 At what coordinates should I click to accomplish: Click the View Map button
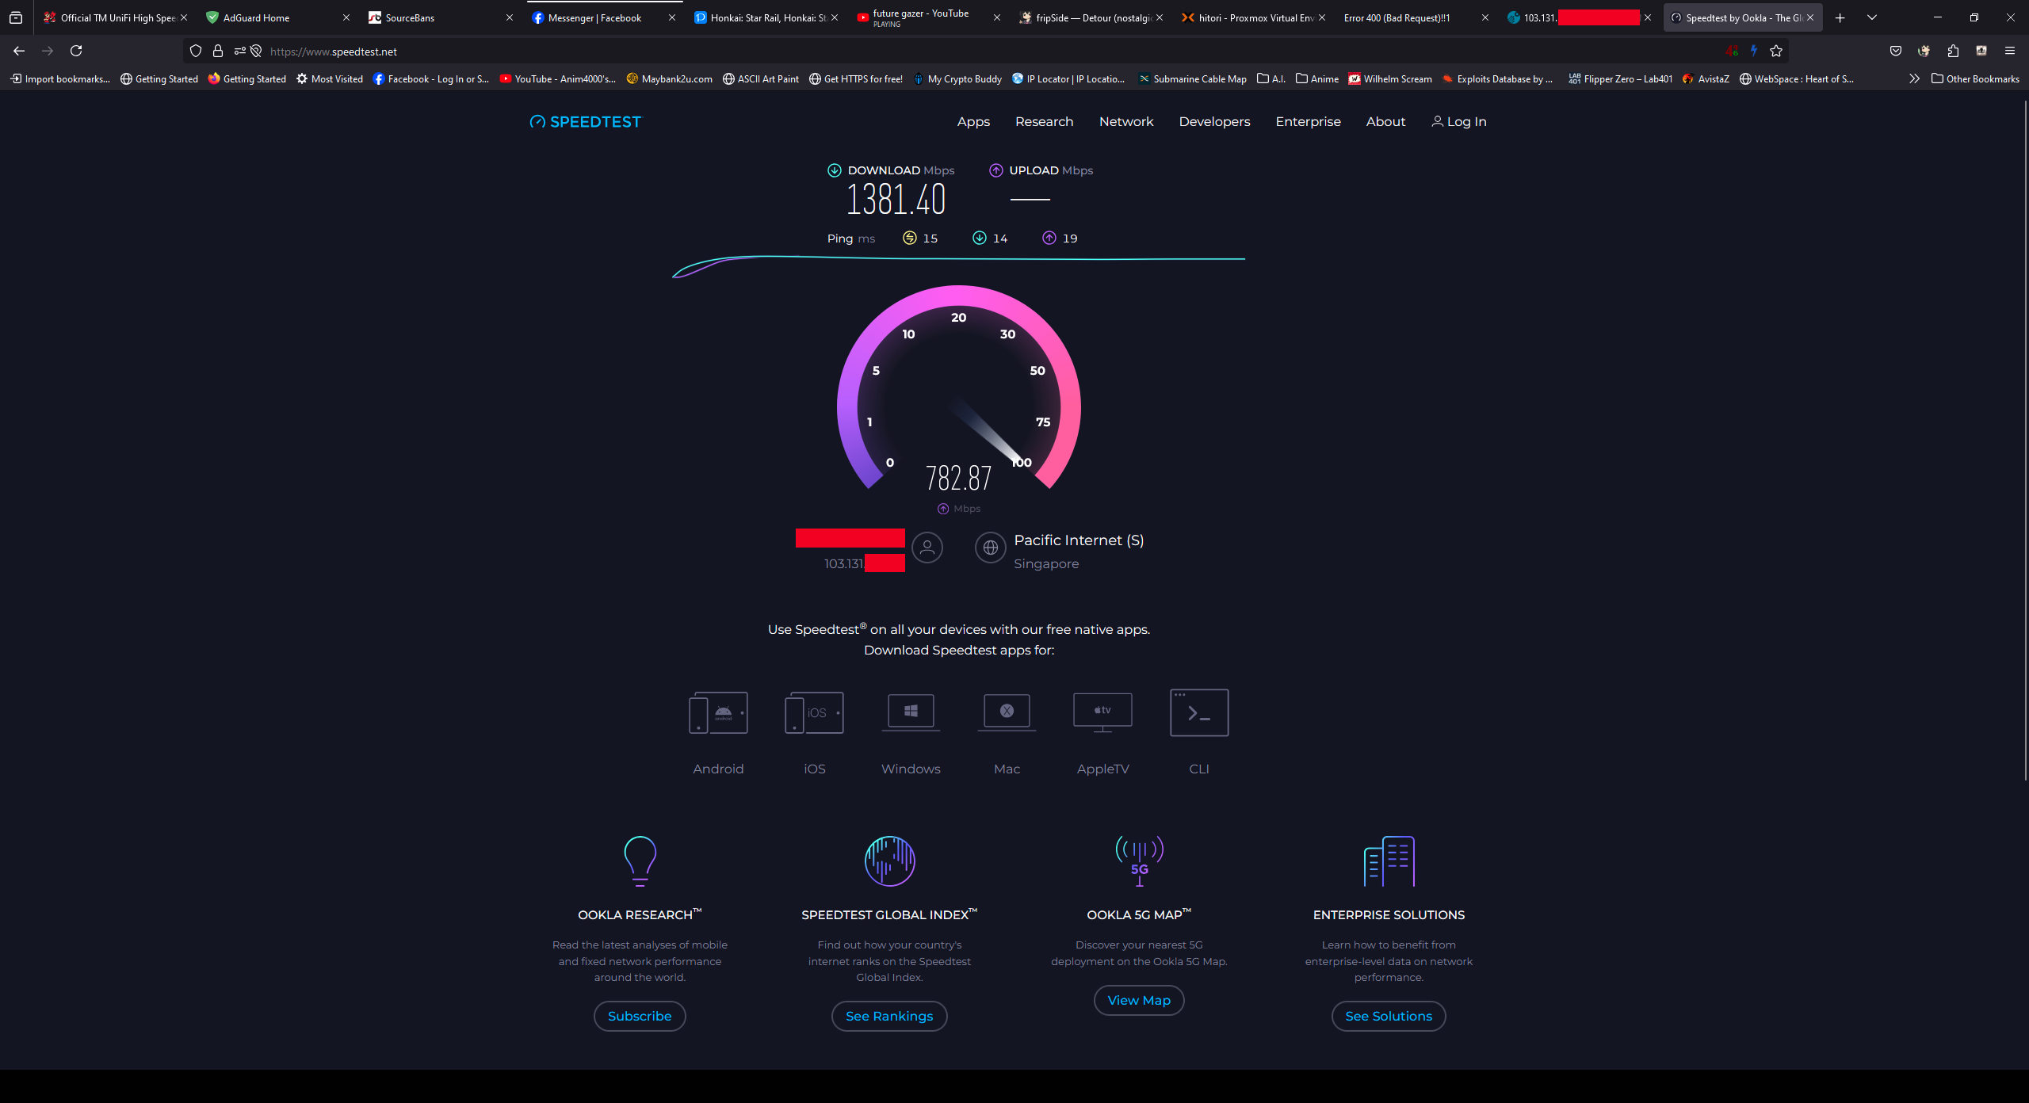click(x=1139, y=1000)
